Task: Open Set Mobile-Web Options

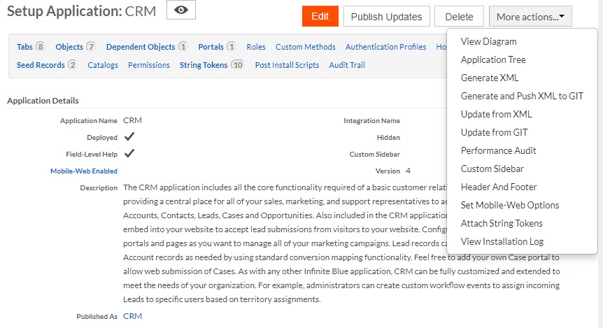Action: tap(510, 205)
